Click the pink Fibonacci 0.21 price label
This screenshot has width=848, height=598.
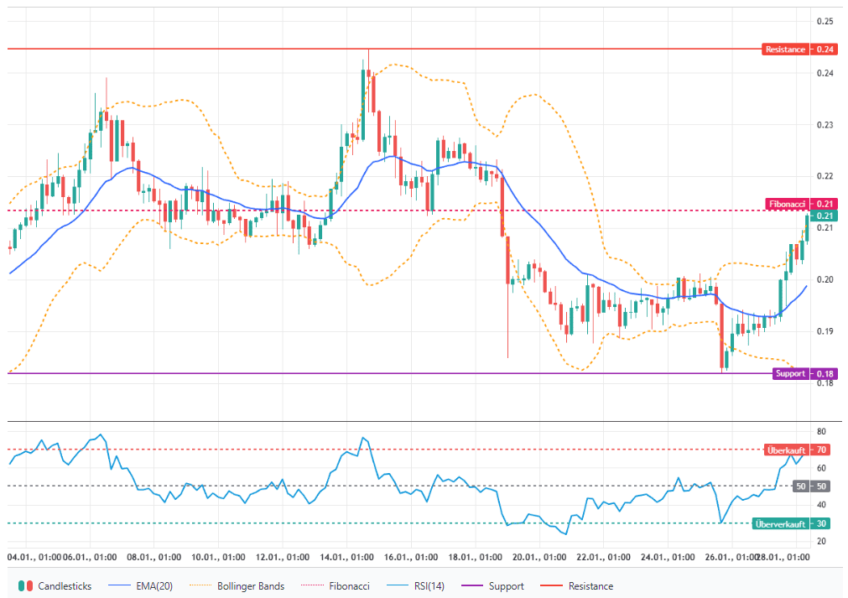click(802, 204)
